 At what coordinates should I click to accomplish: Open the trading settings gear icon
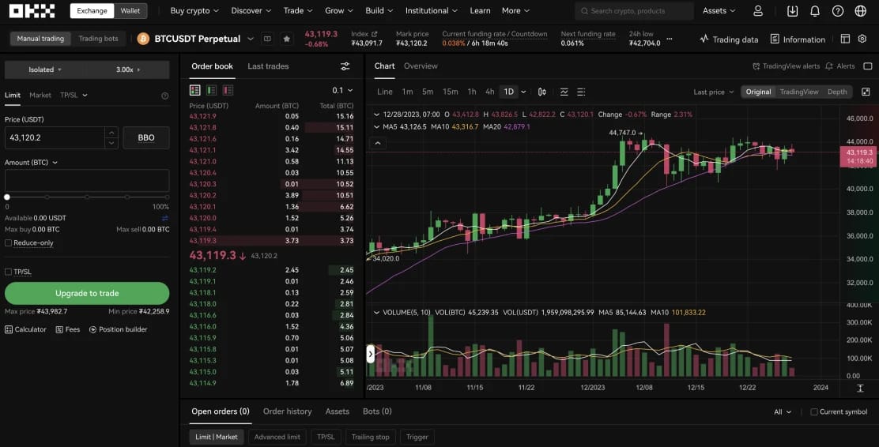coord(862,39)
